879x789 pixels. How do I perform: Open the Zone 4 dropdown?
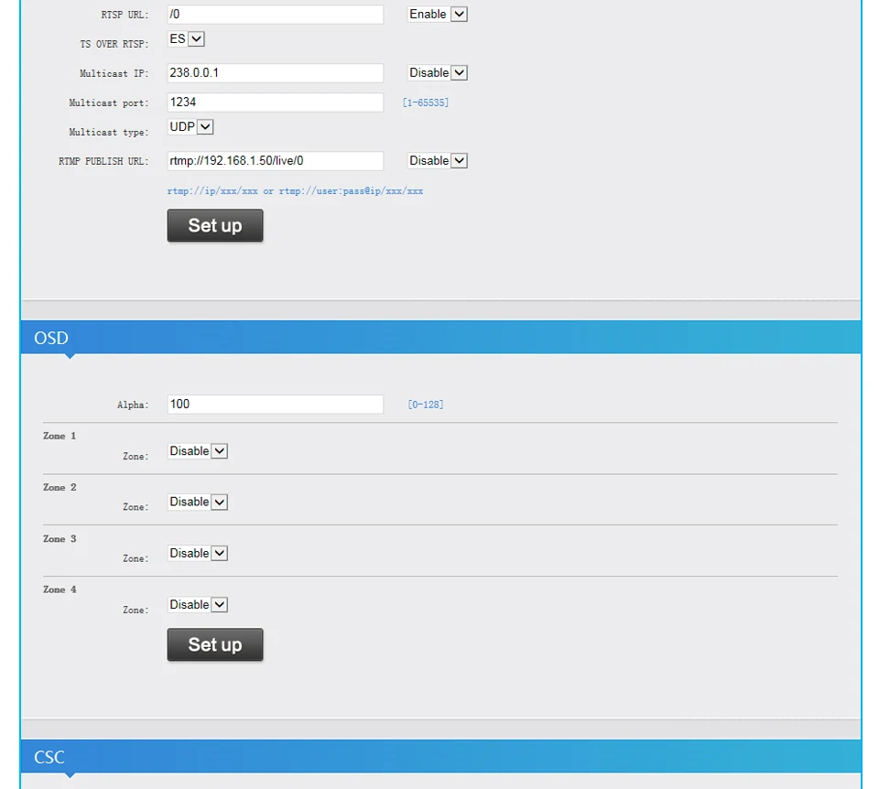[198, 605]
